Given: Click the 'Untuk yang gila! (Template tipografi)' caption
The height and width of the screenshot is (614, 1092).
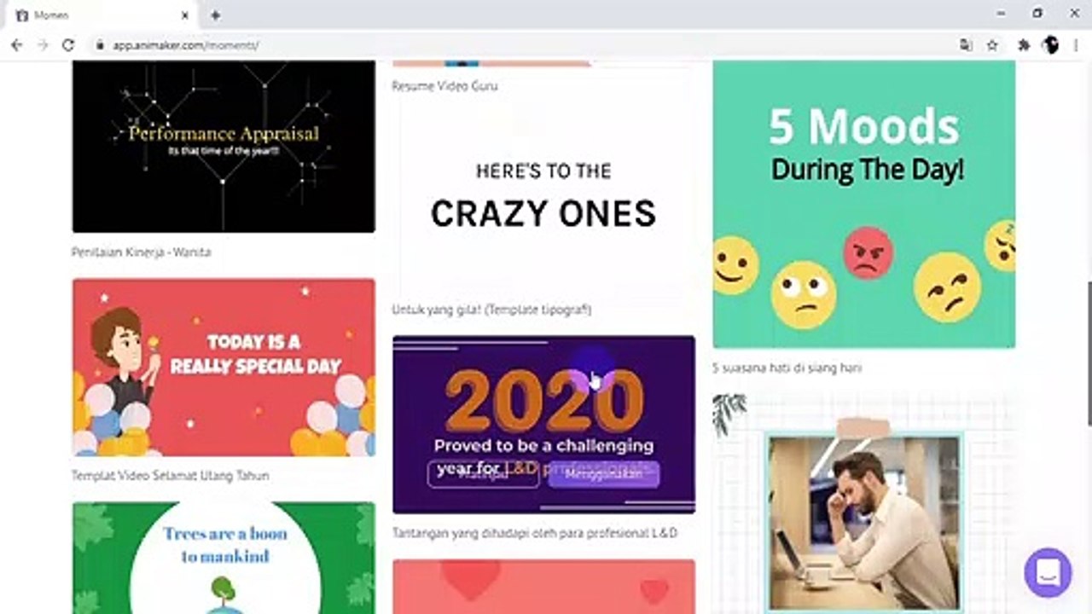Looking at the screenshot, I should click(x=491, y=310).
